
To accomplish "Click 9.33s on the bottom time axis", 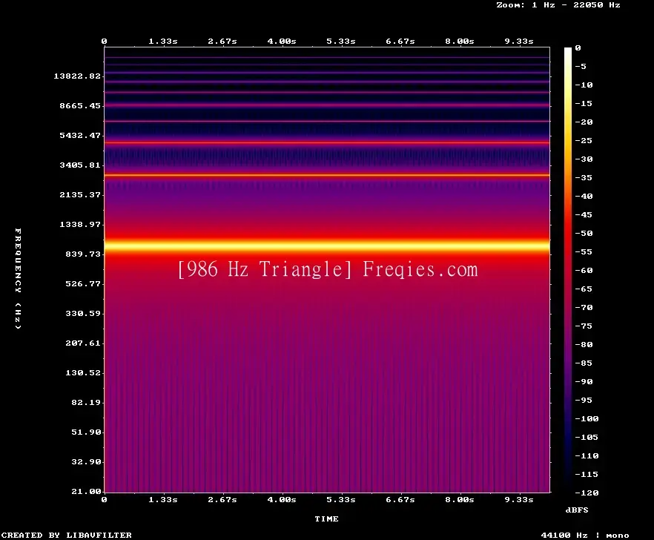I will tap(519, 499).
